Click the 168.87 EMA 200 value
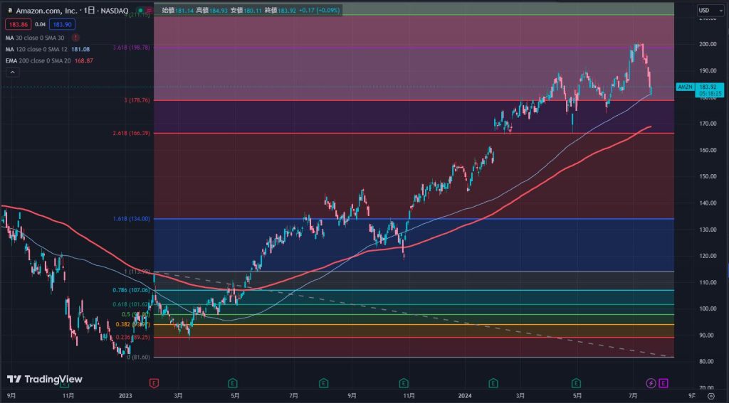729x403 pixels. click(84, 61)
